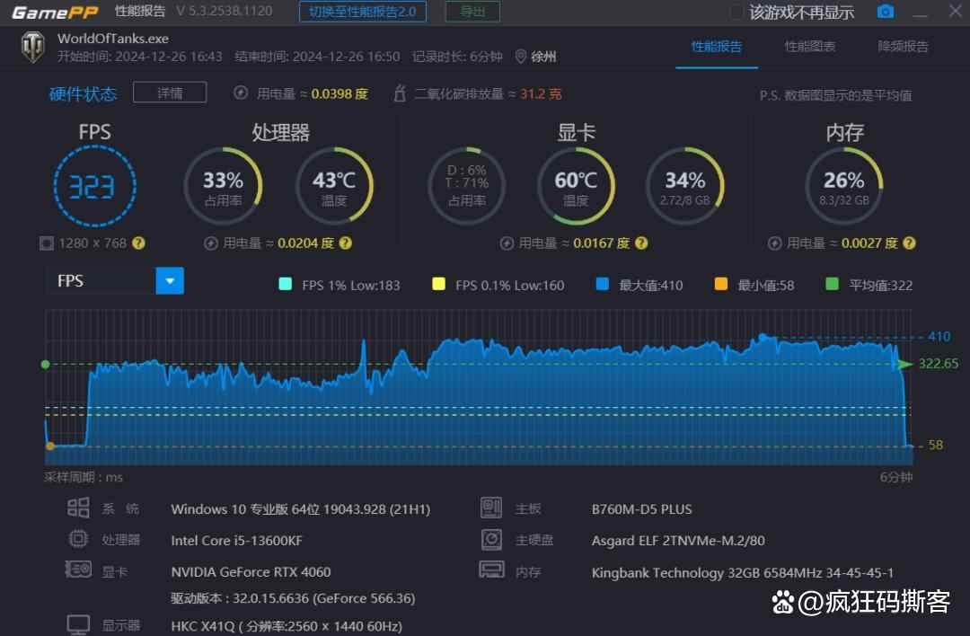Toggle the FPS 0.1% Low legend series
970x636 pixels.
pos(438,285)
